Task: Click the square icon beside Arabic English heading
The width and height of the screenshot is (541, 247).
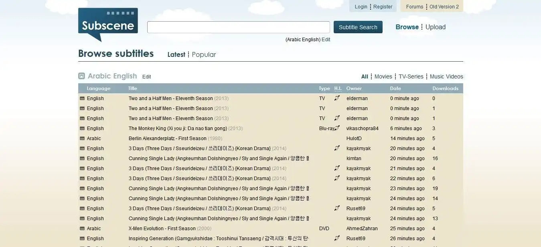Action: (81, 76)
